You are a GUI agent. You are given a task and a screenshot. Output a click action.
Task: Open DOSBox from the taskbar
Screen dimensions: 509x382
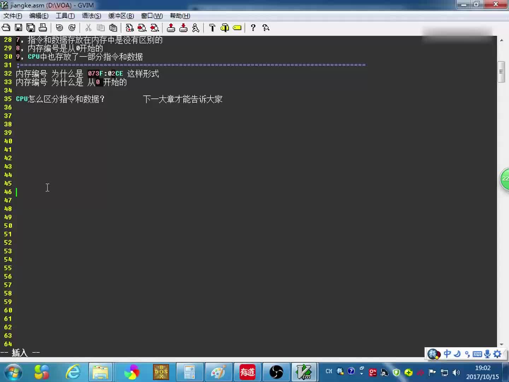[x=161, y=372]
